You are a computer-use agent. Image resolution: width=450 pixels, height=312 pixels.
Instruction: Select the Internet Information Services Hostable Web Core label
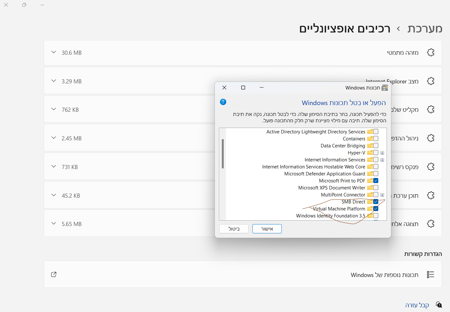pos(314,167)
